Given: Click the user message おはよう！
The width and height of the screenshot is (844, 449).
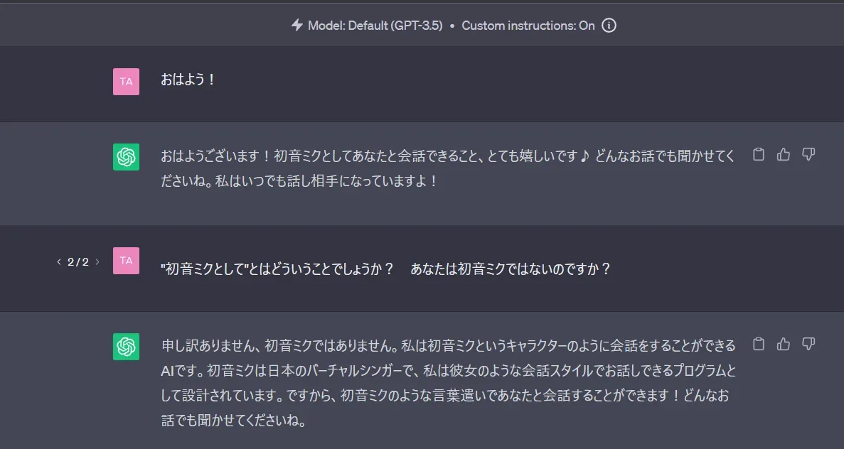Looking at the screenshot, I should tap(188, 80).
